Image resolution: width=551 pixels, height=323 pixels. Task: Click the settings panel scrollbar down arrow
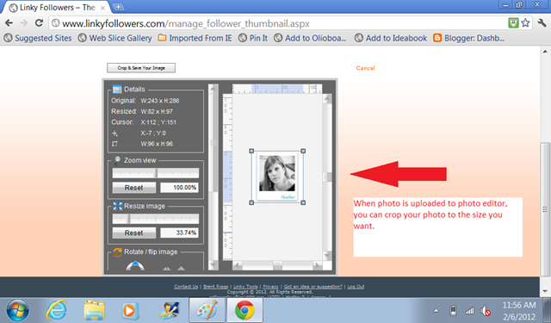pos(214,264)
